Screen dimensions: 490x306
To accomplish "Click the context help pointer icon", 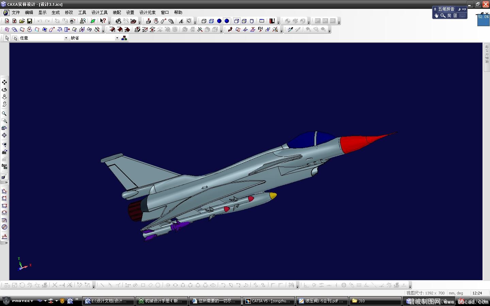I will [103, 21].
